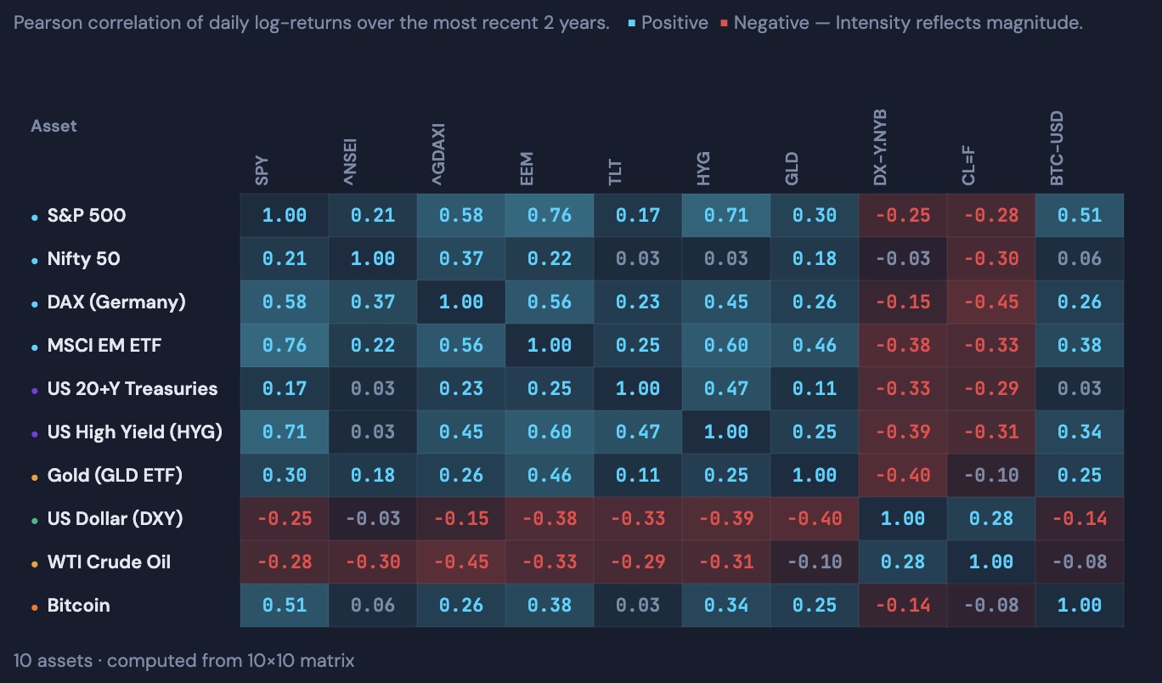Click -0.45 in DAX row, CL=F column
The image size is (1162, 683).
point(991,302)
